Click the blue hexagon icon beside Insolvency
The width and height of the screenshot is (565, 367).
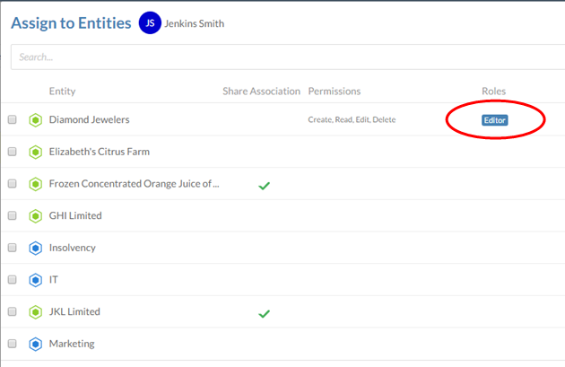[35, 248]
